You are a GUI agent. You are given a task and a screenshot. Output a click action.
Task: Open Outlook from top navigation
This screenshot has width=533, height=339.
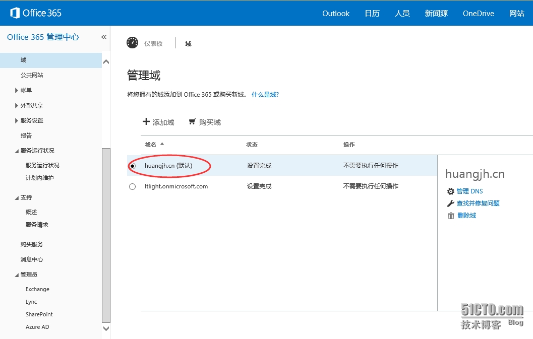(x=336, y=14)
